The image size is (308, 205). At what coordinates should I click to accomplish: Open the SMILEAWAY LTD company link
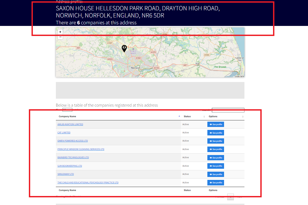[66, 174]
